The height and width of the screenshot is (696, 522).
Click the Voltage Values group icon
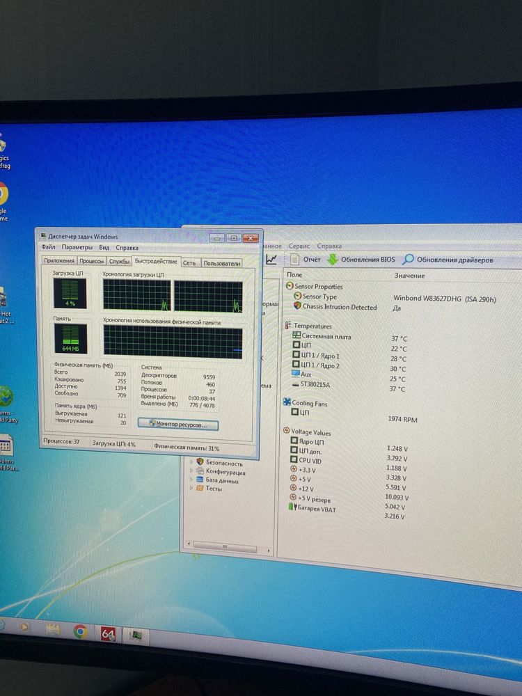coord(286,431)
